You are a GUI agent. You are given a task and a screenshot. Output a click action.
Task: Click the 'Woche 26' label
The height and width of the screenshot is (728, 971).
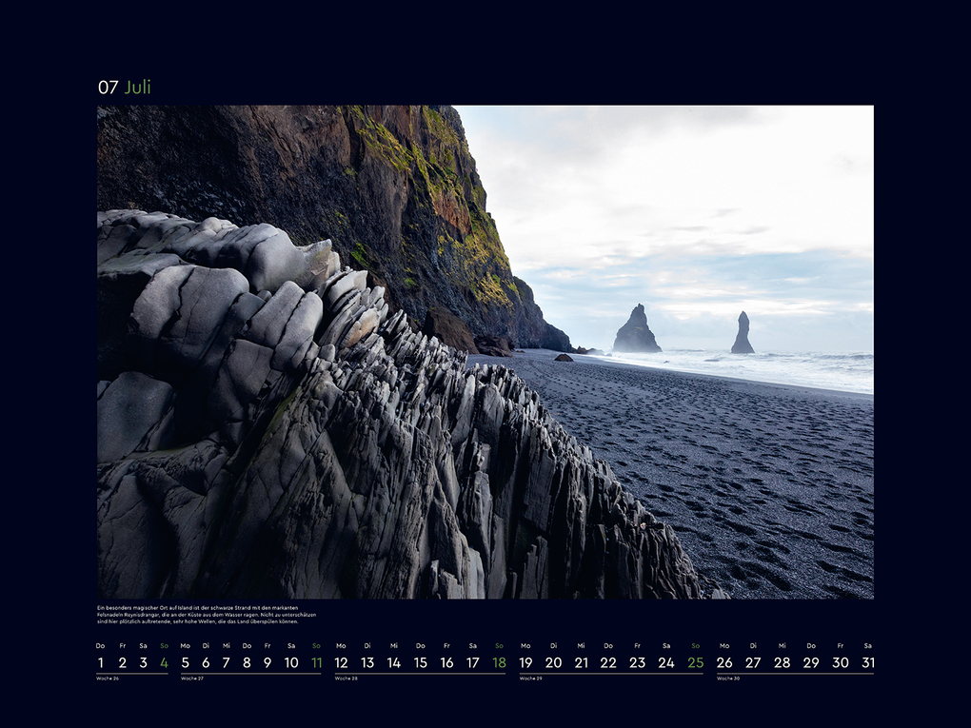109,679
